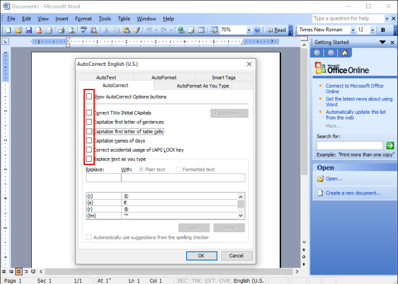Image resolution: width=398 pixels, height=284 pixels.
Task: Open Standard toolbar options chevron after Read
Action: pyautogui.click(x=291, y=30)
